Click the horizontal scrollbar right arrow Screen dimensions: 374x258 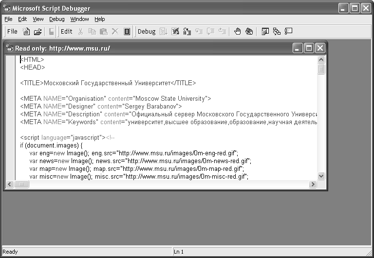click(x=313, y=184)
